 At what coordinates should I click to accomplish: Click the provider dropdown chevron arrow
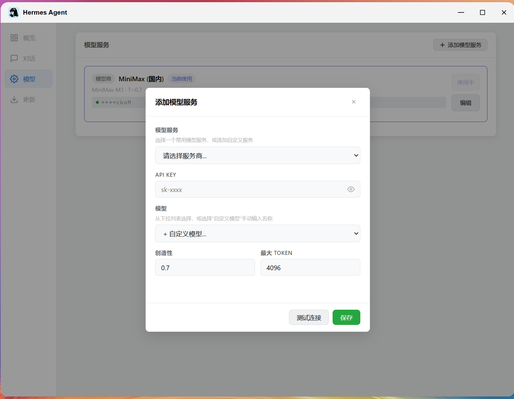356,155
